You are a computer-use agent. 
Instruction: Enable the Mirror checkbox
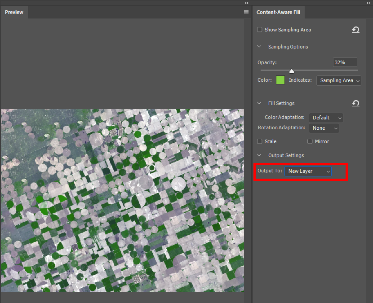coord(310,141)
